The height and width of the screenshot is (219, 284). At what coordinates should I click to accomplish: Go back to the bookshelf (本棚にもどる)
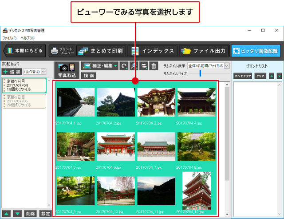[x=25, y=51]
